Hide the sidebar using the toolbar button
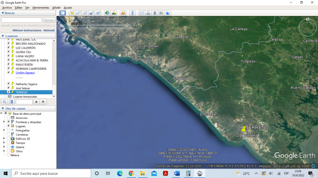This screenshot has width=318, height=178. [62, 13]
